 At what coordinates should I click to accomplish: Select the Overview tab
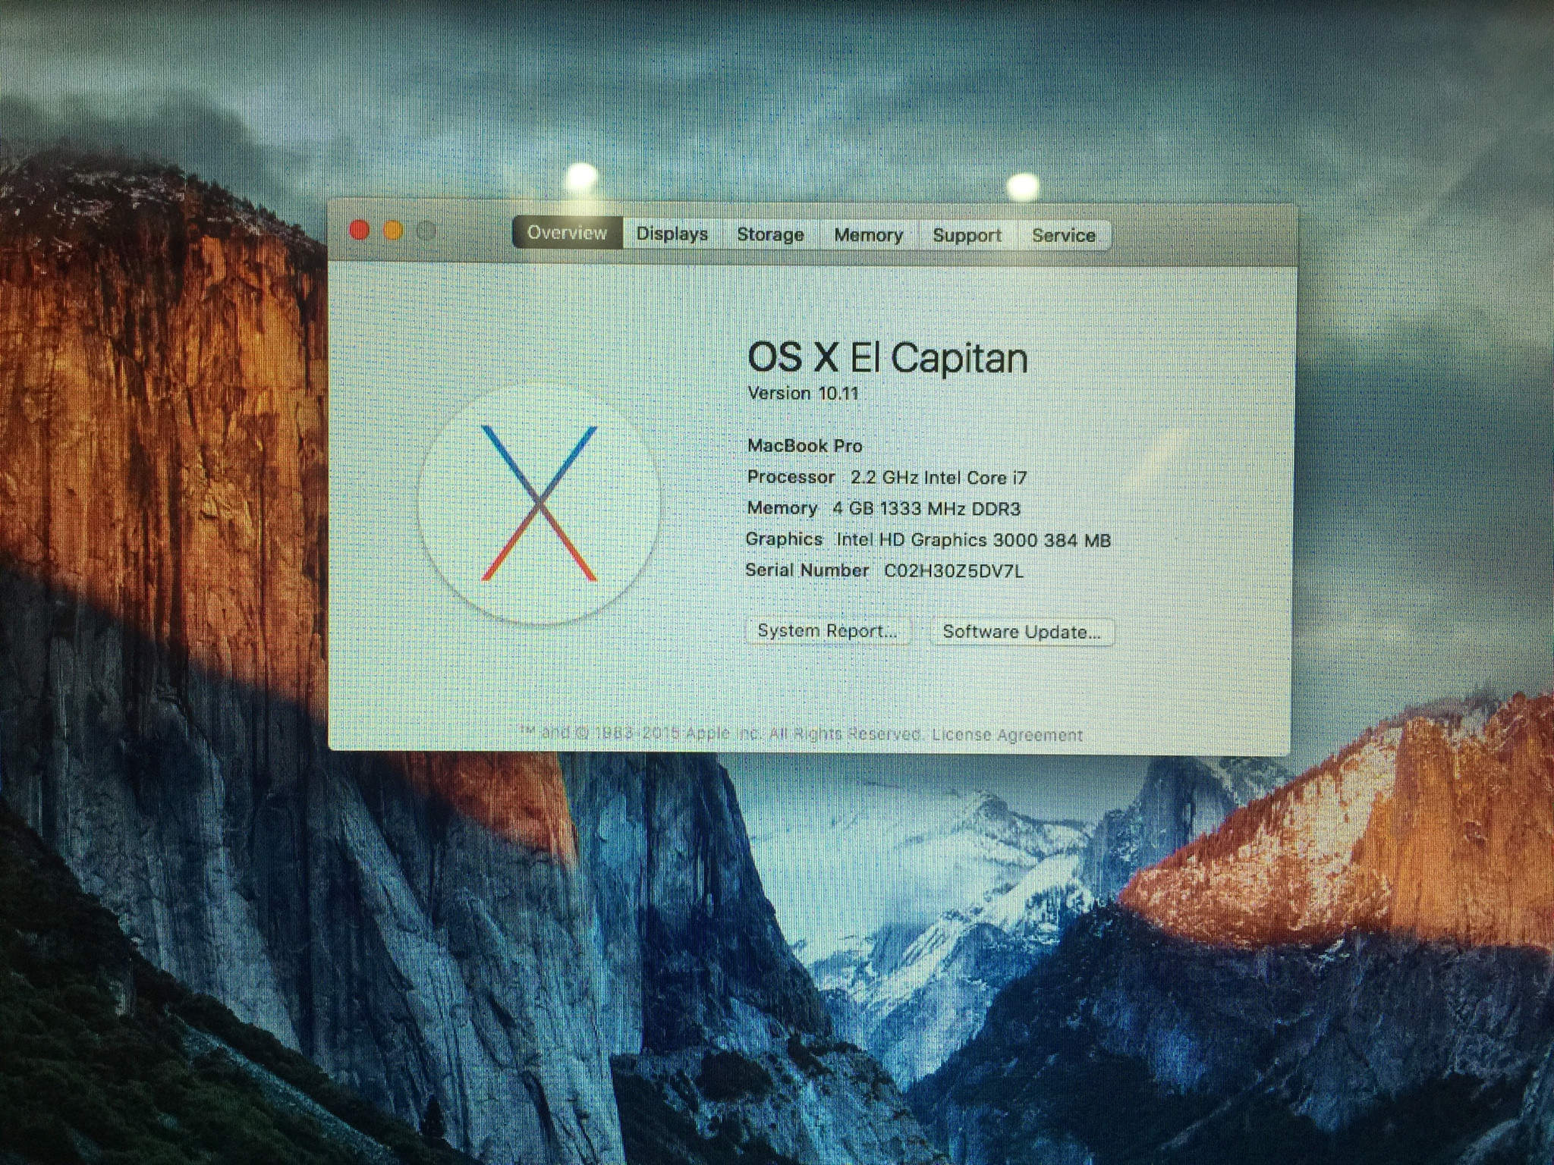567,233
